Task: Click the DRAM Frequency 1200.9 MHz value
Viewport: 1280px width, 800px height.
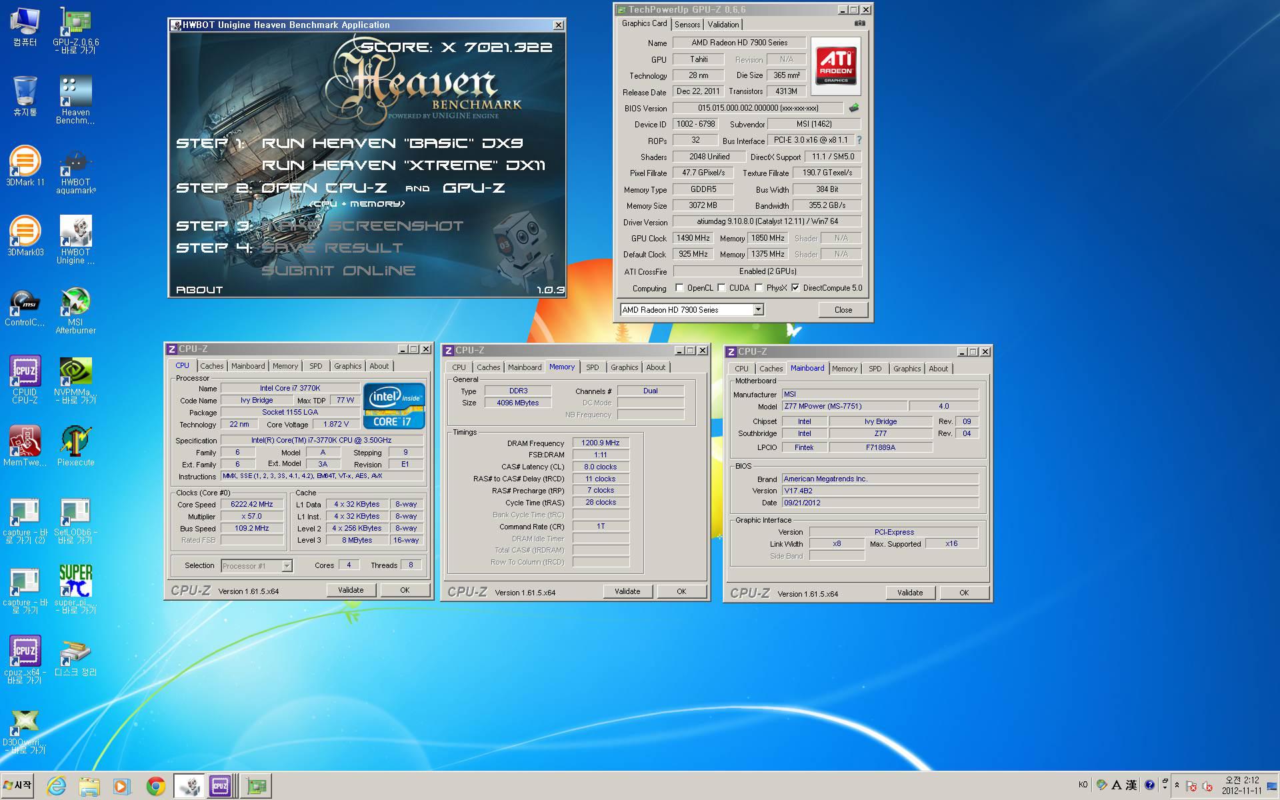Action: tap(601, 443)
